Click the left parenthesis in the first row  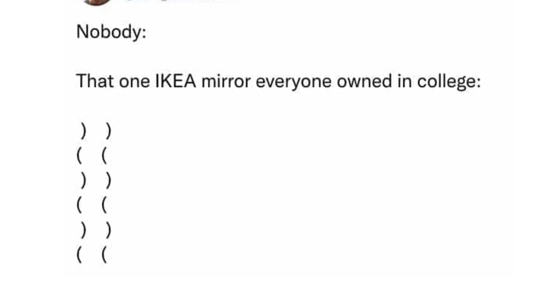(x=83, y=132)
